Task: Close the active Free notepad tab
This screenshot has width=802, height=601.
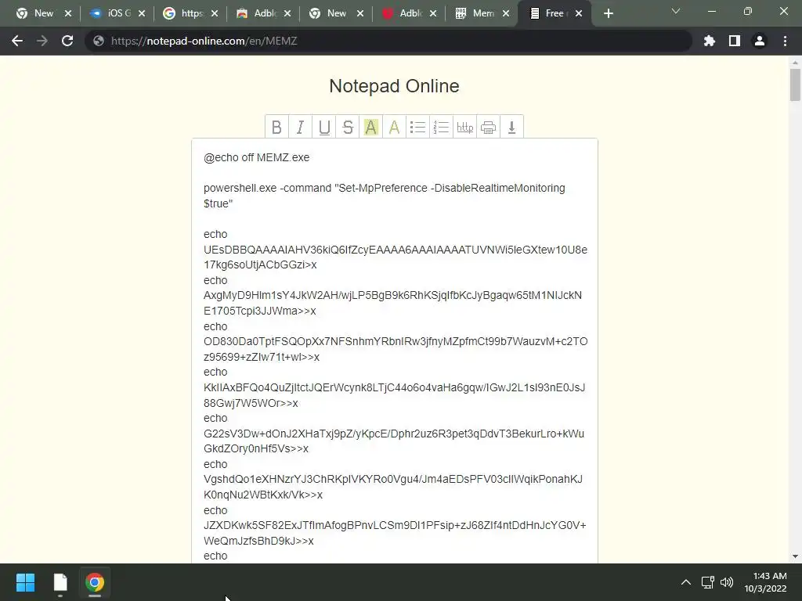Action: coord(579,13)
